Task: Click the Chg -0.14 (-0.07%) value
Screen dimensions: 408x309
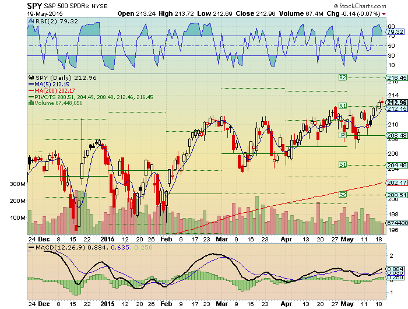Action: 354,14
